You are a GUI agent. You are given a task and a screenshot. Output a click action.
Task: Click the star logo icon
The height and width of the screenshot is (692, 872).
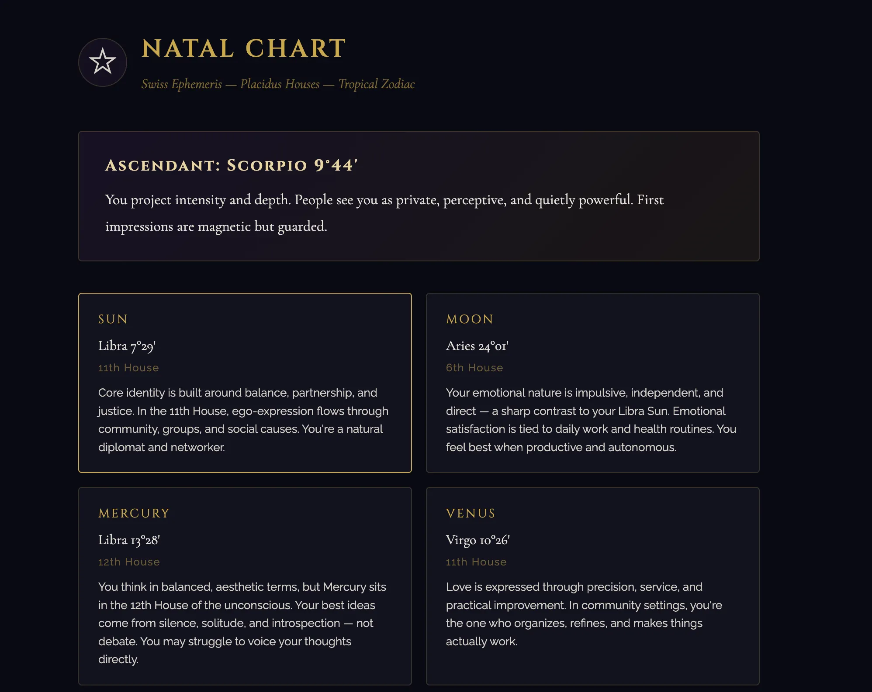coord(103,62)
